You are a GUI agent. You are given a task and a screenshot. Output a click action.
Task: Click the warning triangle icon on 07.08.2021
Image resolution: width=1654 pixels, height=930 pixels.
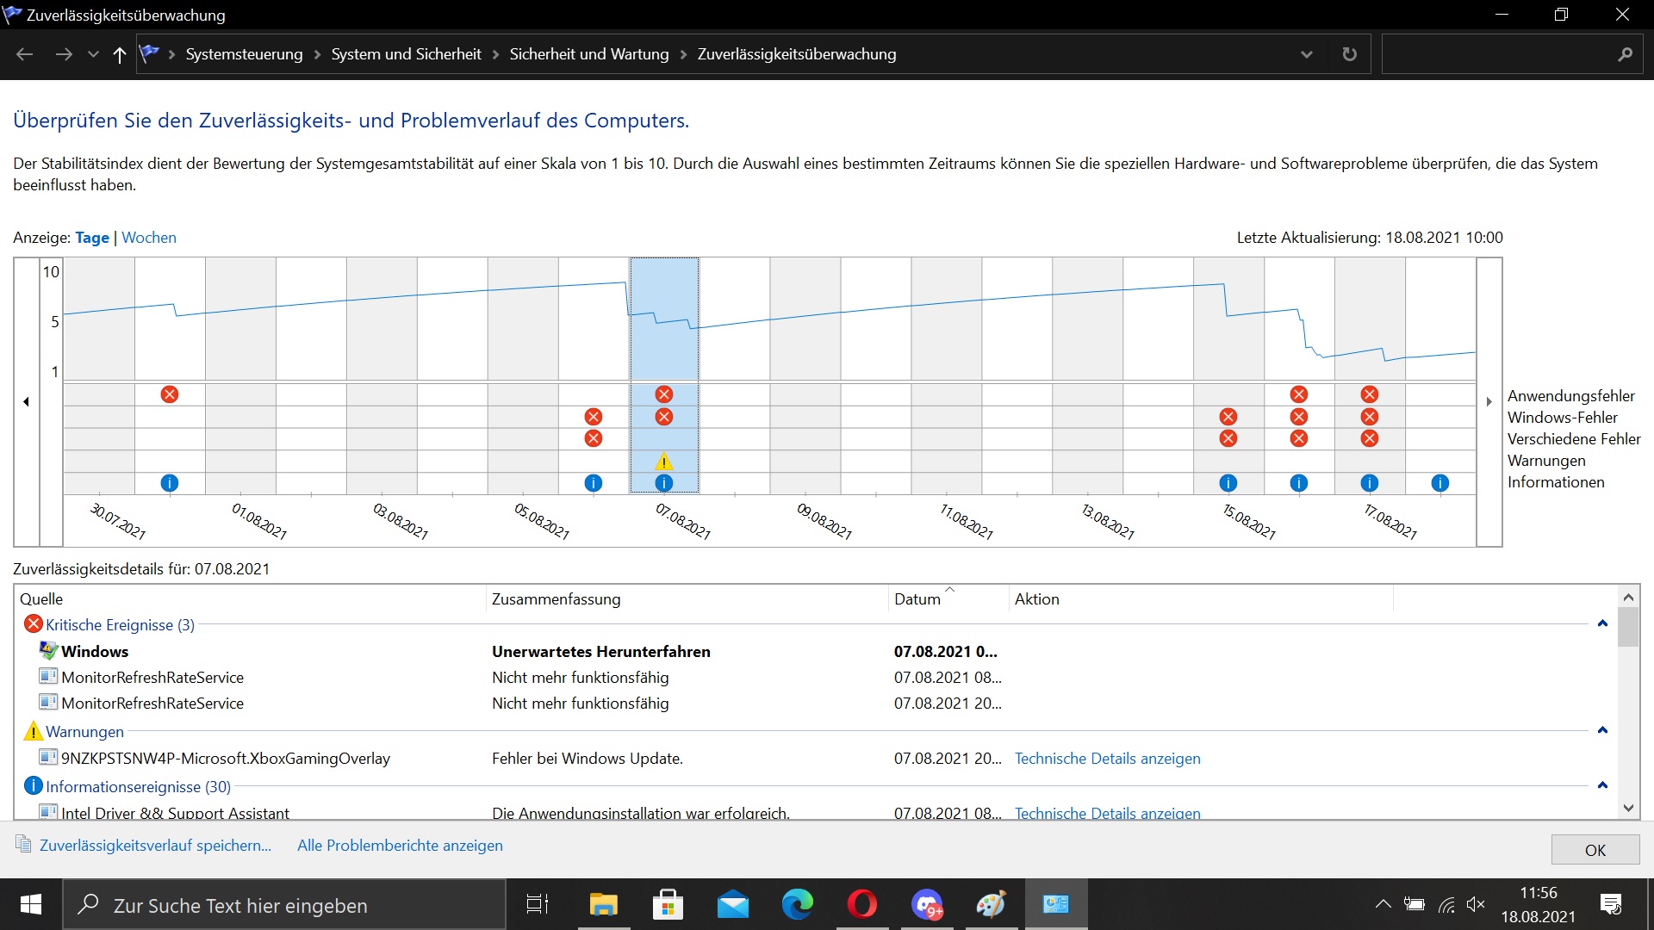click(663, 462)
